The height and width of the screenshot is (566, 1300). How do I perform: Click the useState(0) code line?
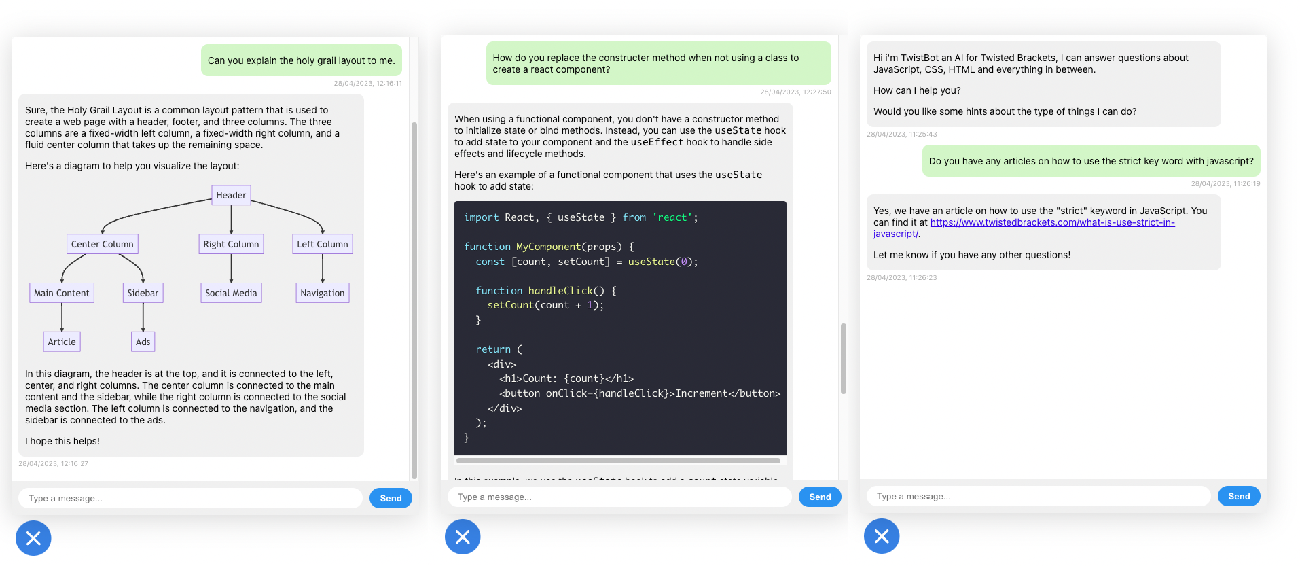587,262
